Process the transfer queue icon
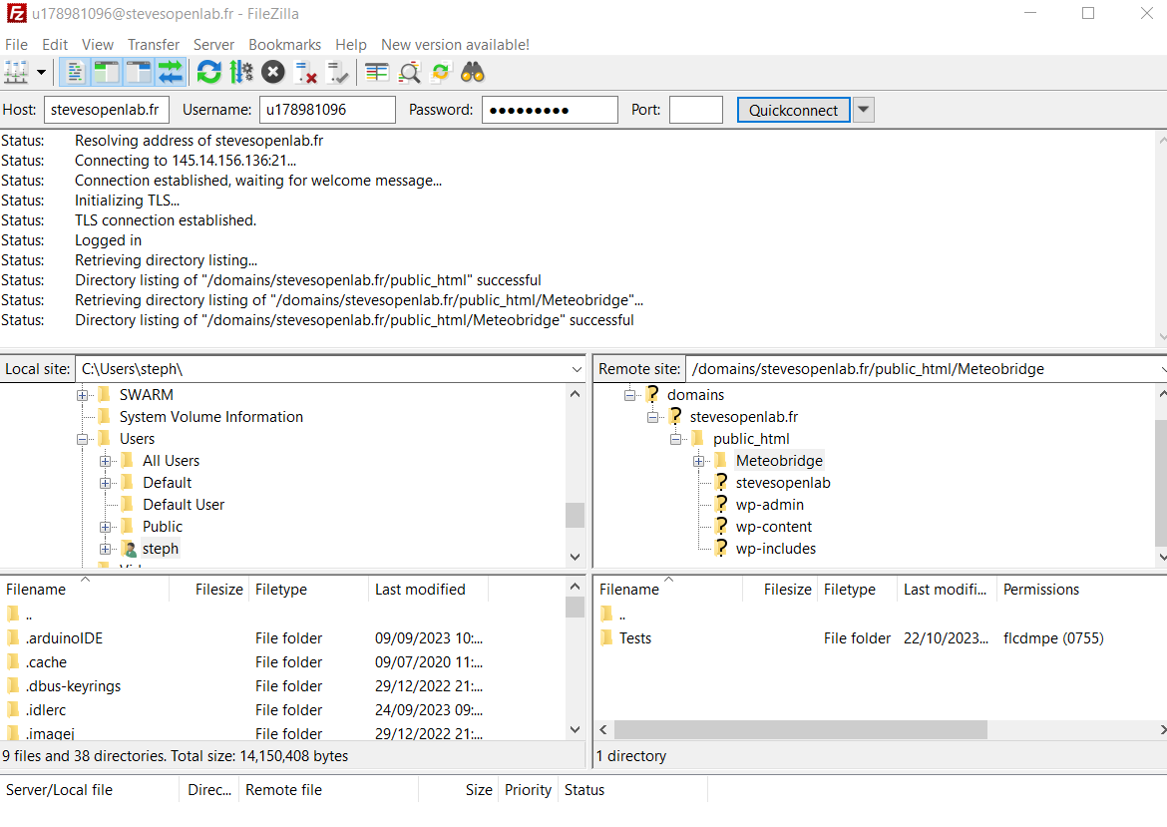The width and height of the screenshot is (1167, 827). [x=241, y=72]
